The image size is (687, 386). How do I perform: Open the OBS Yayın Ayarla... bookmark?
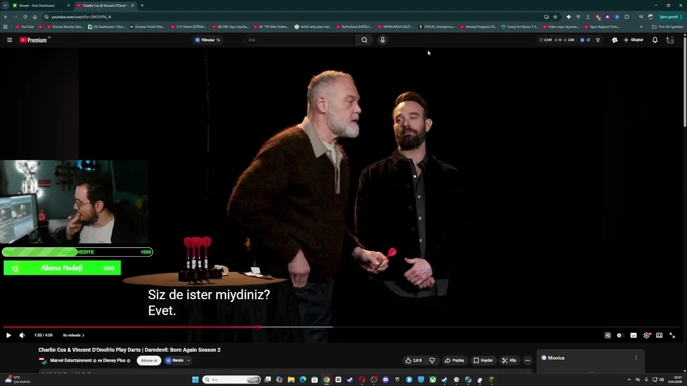pyautogui.click(x=230, y=26)
